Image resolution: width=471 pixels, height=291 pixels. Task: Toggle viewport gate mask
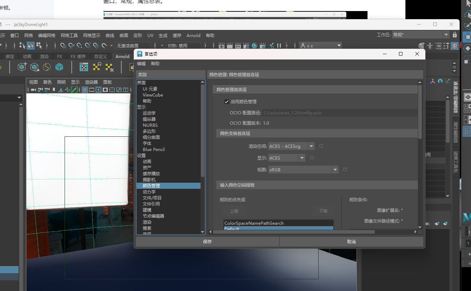[x=105, y=90]
